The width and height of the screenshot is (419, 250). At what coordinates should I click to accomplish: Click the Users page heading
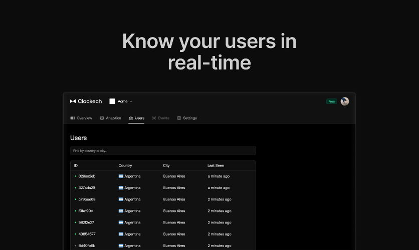point(79,138)
